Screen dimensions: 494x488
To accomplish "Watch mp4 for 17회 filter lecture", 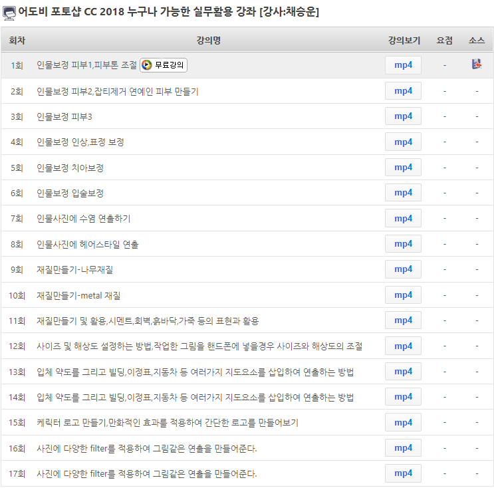I will click(x=403, y=473).
